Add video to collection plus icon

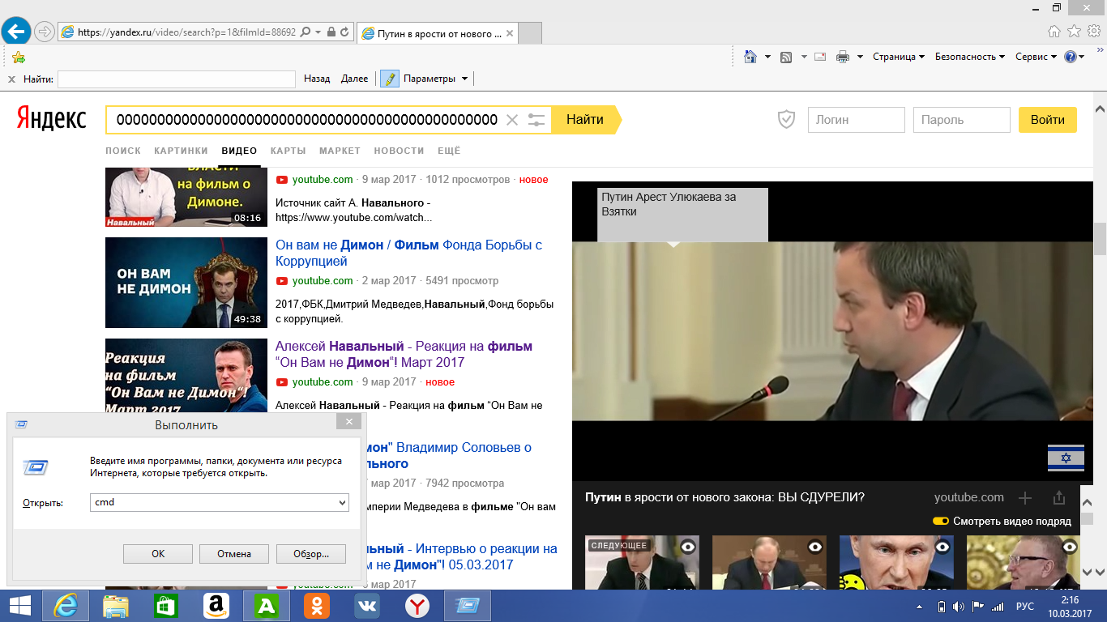[1025, 498]
